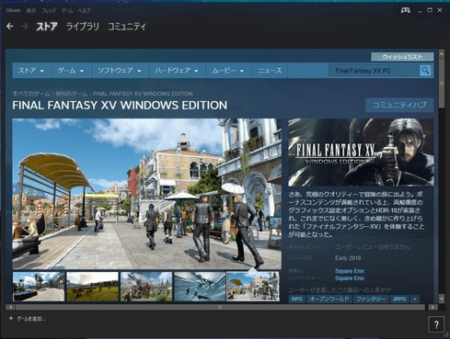This screenshot has width=450, height=339.
Task: Click the main town screenshot
Action: [x=147, y=194]
